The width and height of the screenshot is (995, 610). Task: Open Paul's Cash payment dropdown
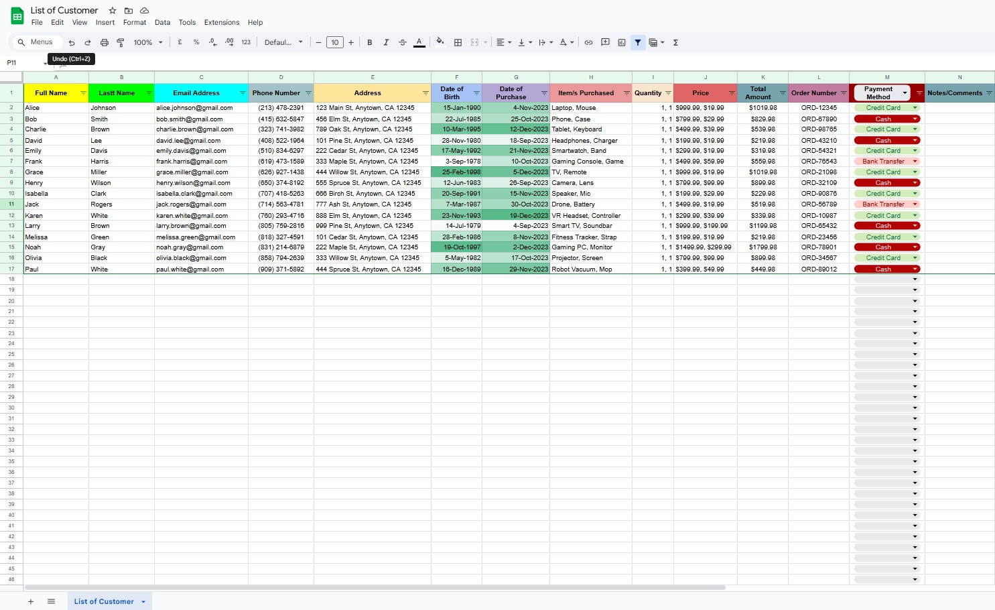tap(915, 269)
